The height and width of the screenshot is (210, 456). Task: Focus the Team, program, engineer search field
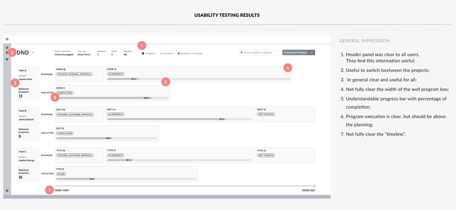[x=258, y=53]
